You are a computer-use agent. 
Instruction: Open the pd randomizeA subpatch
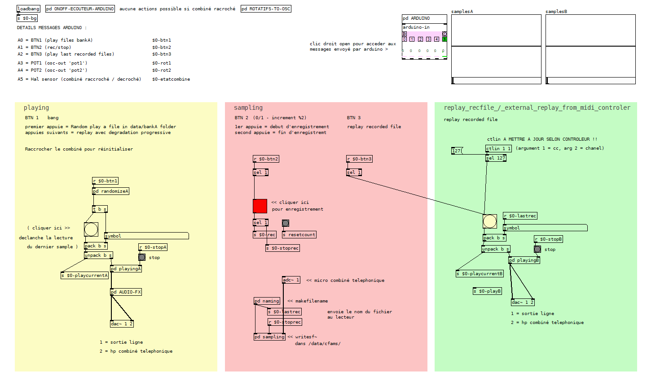click(x=110, y=191)
